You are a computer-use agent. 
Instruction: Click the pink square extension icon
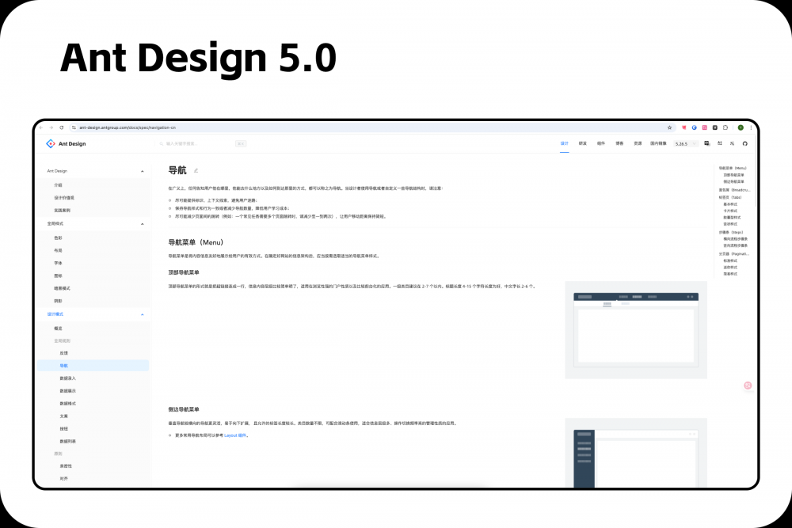pyautogui.click(x=705, y=127)
